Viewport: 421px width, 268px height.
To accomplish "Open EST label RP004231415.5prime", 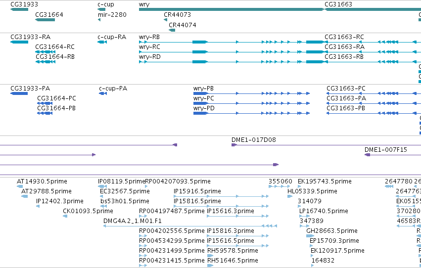I will pyautogui.click(x=172, y=261).
